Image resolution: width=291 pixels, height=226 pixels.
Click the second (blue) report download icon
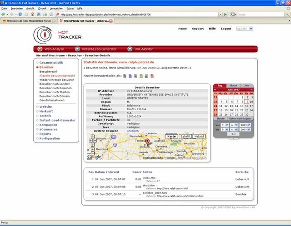click(130, 76)
